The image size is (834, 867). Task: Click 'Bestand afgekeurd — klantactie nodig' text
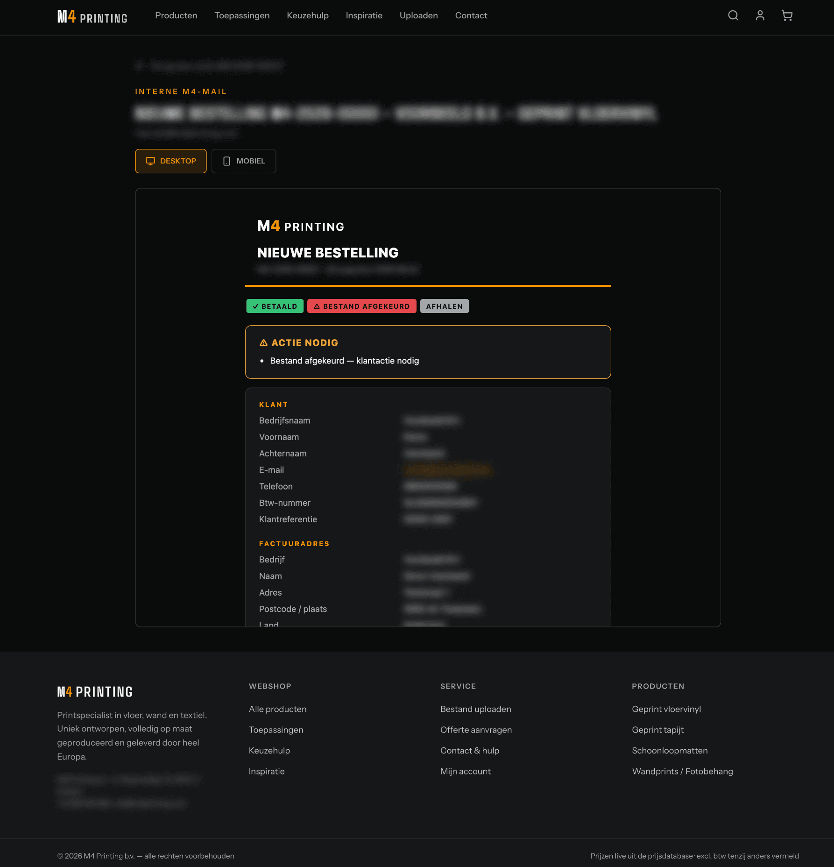click(345, 361)
